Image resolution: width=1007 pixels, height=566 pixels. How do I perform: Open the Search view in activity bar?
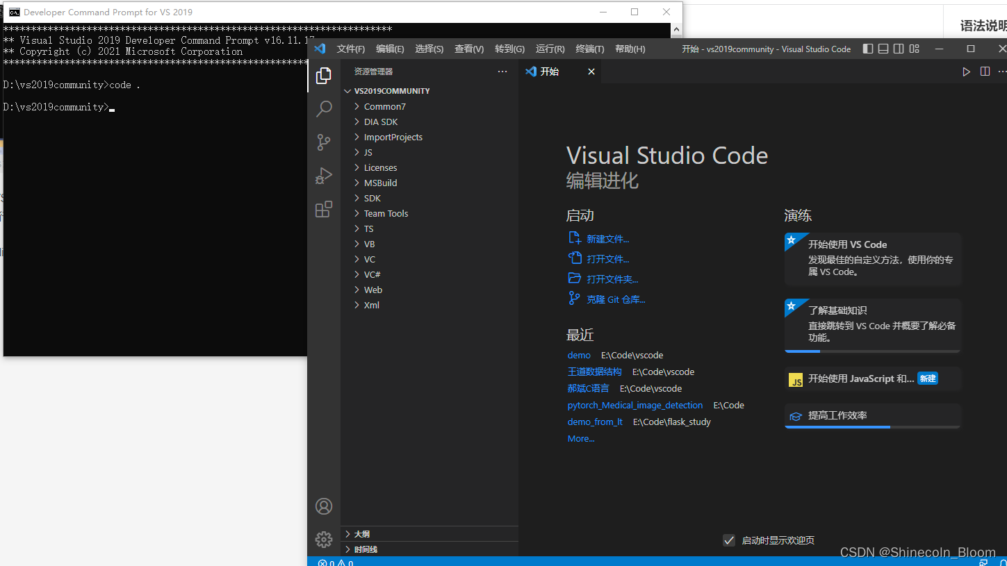click(x=324, y=109)
